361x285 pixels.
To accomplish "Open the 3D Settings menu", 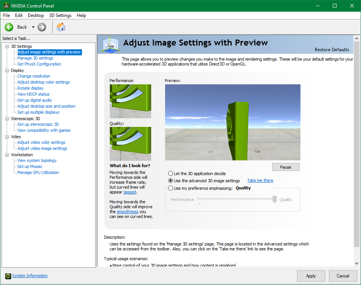I will [60, 15].
